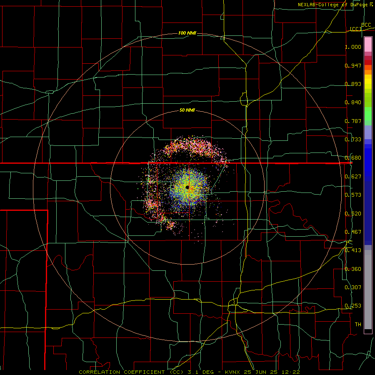Click the 0.627 value on the color scale
Viewport: 375px width, 375px height.
(x=353, y=177)
